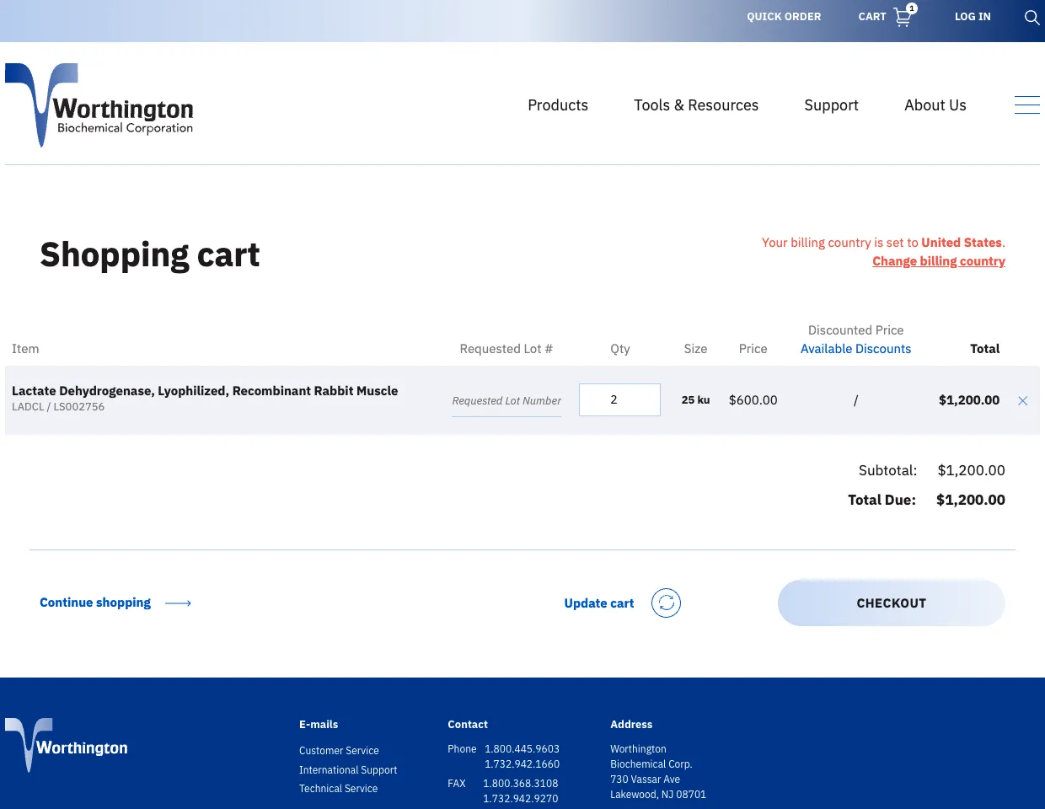Remove Lactate Dehydrogenase using the X icon

1022,400
